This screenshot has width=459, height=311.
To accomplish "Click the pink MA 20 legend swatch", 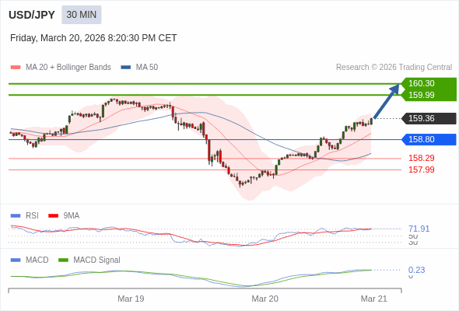I will coord(16,68).
